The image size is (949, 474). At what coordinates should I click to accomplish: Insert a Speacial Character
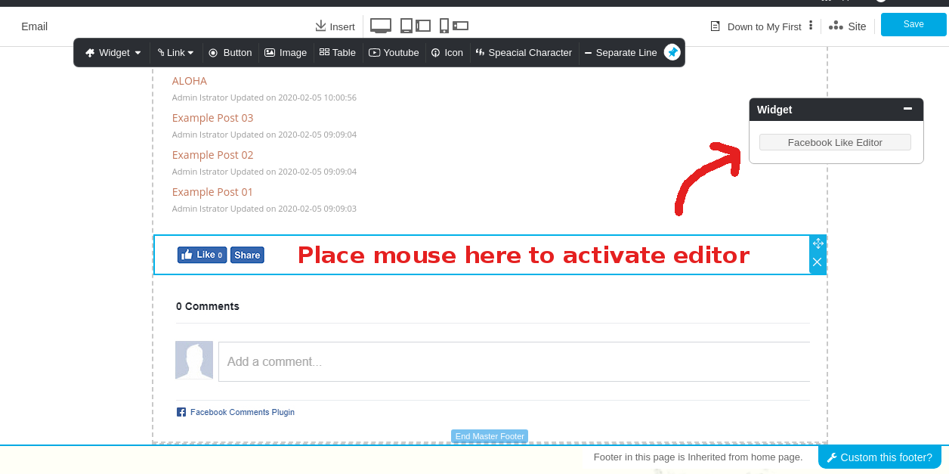(x=524, y=53)
